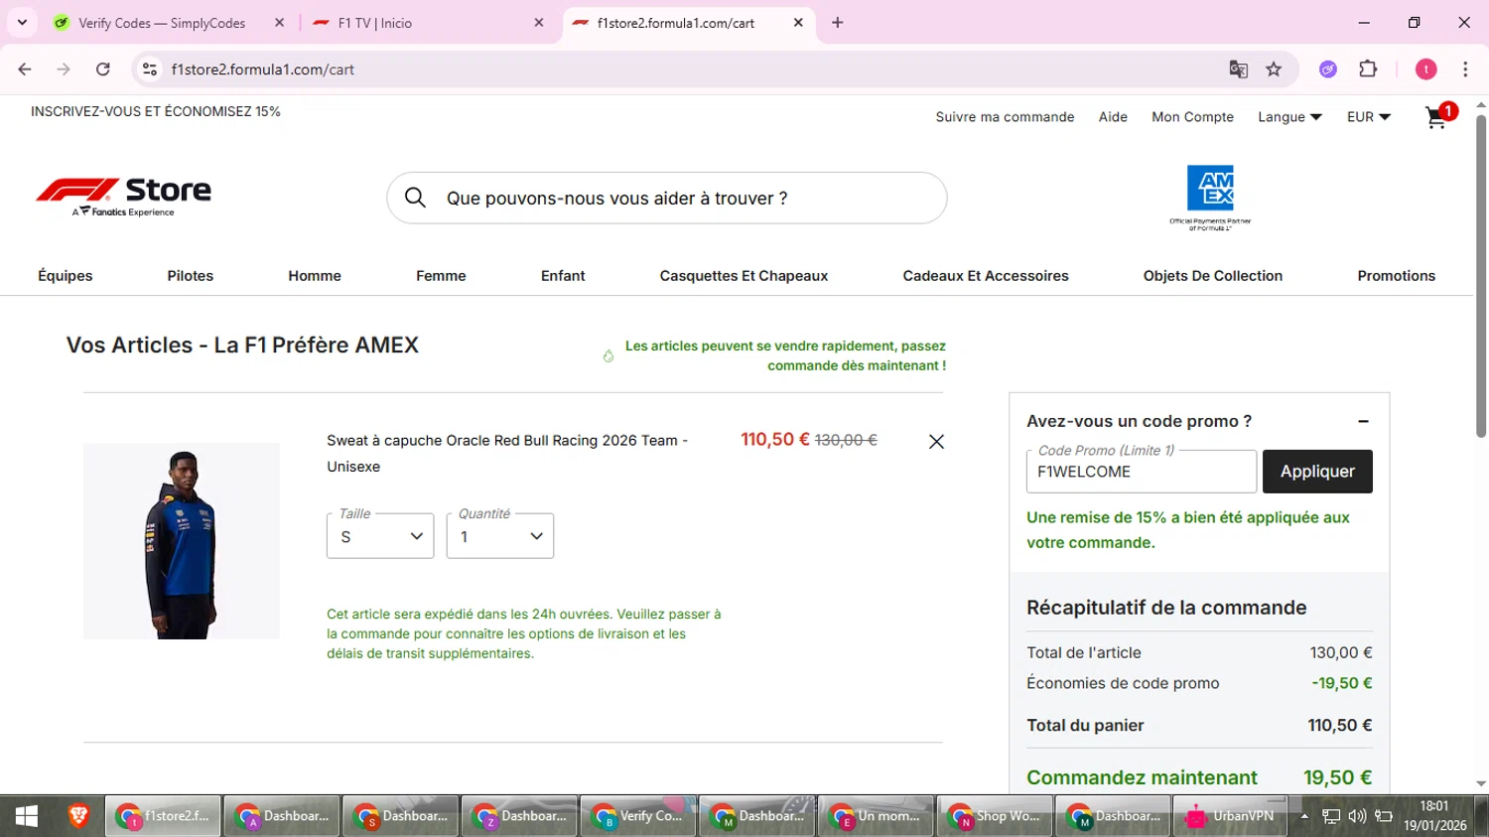
Task: Remove the Red Bull hoodie from cart
Action: tap(936, 442)
